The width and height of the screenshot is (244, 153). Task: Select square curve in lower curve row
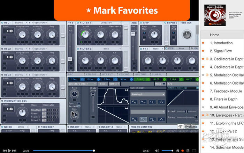(x=152, y=119)
